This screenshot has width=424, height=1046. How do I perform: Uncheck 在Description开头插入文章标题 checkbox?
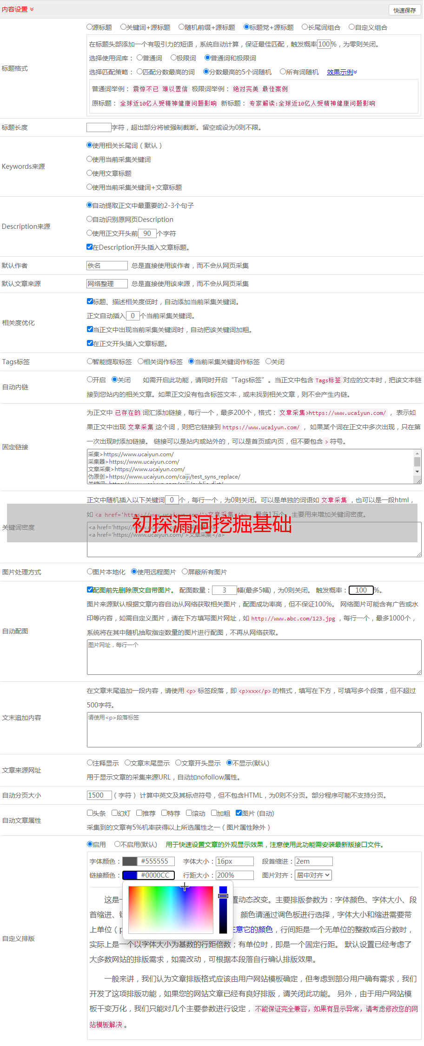(x=90, y=247)
